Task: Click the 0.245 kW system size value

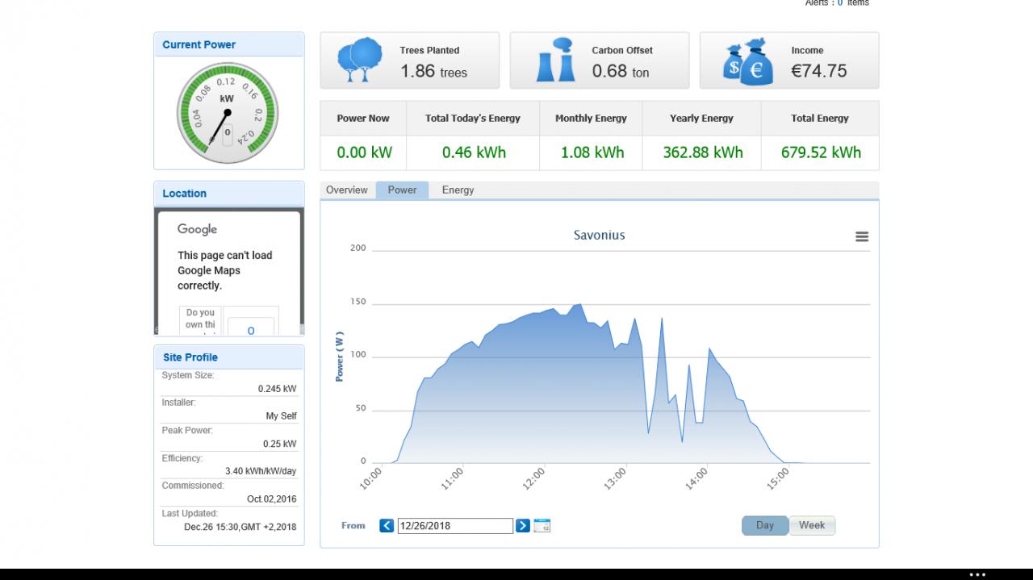Action: pyautogui.click(x=277, y=389)
